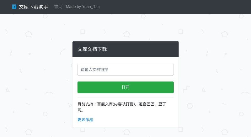Viewport: 251px width, 137px height.
Task: Select the 百度文库 text in the support note
Action: 105,104
